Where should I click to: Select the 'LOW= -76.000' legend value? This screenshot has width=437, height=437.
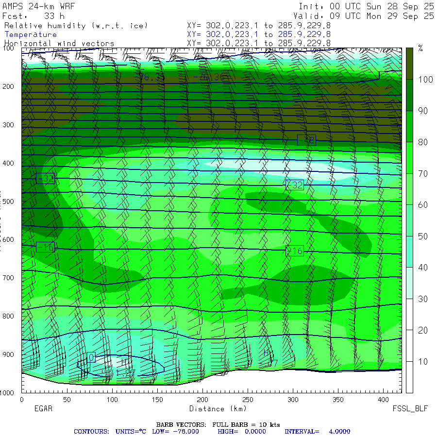(176, 432)
